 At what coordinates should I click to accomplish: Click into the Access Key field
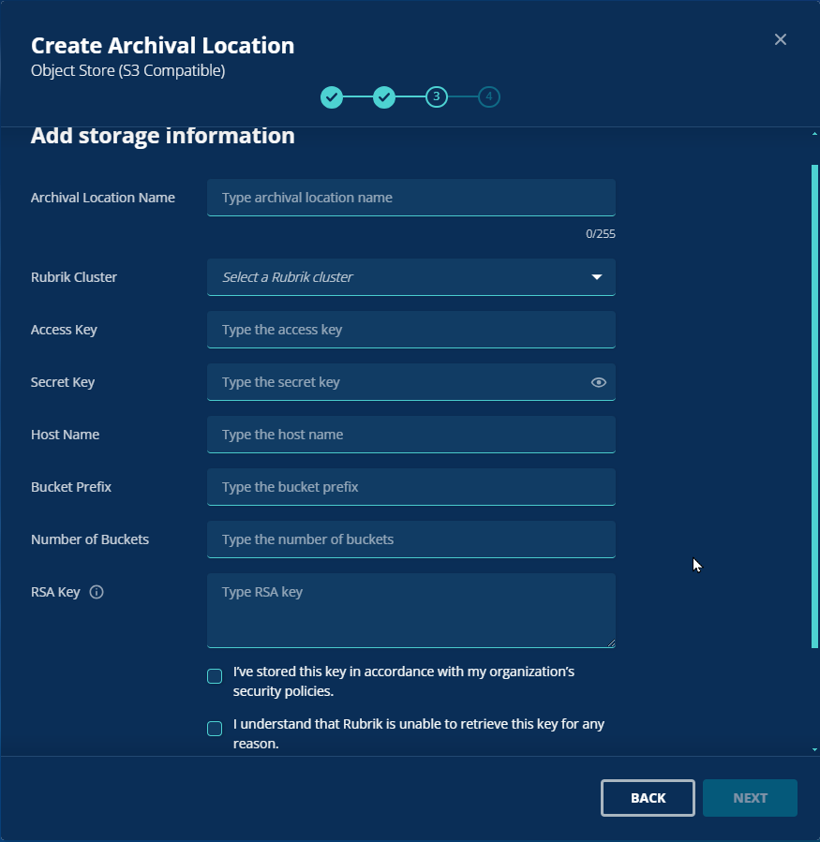tap(411, 330)
